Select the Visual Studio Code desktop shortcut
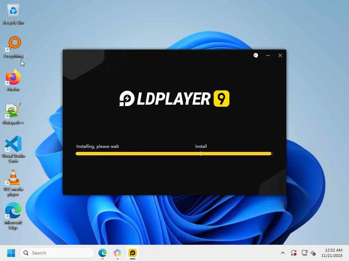Screen dimensions: 349x261 (13, 150)
